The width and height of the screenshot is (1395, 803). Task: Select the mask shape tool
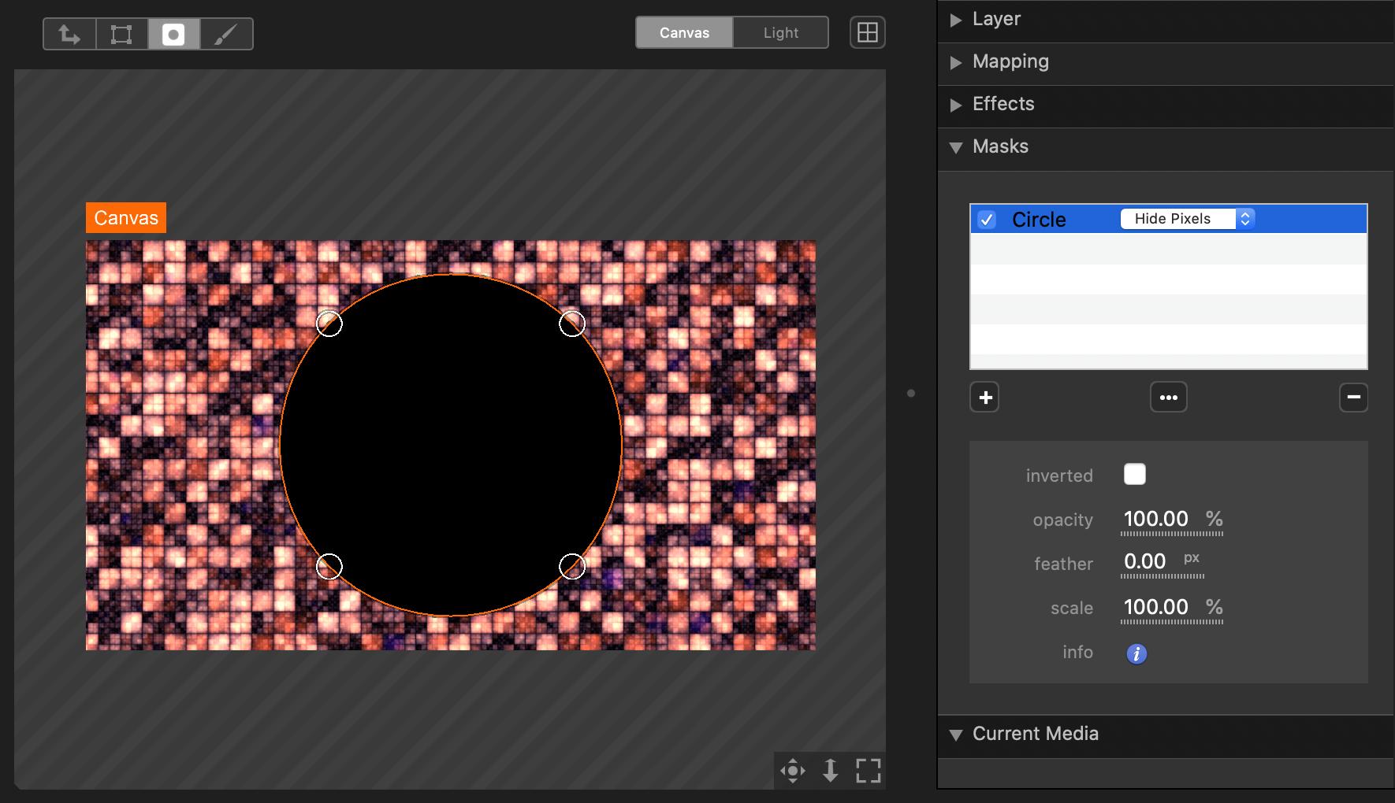click(173, 35)
